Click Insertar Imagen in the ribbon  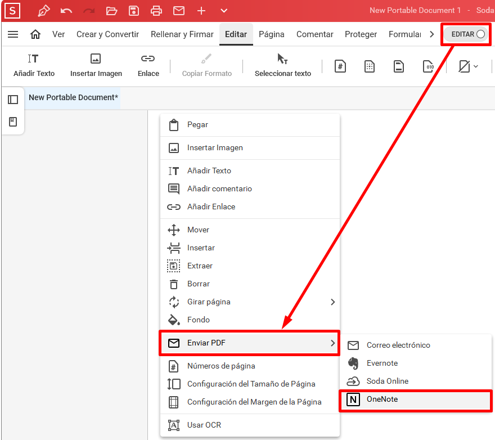[x=96, y=66]
